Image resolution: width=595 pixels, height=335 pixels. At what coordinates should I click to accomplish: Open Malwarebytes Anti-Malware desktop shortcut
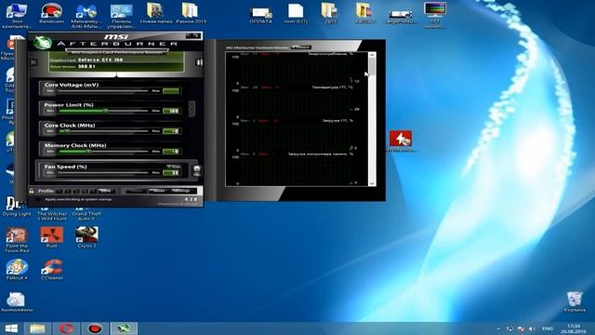86,16
